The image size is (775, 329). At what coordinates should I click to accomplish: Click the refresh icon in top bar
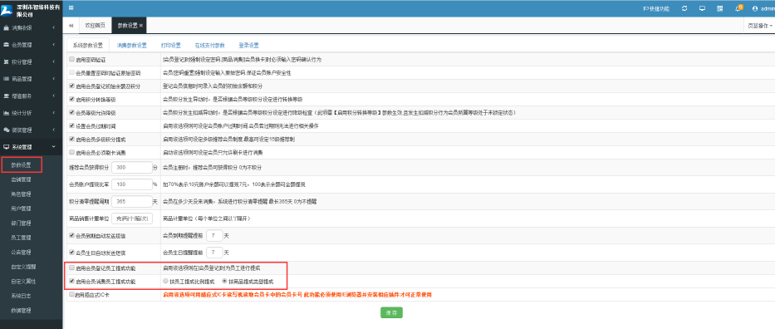point(684,8)
